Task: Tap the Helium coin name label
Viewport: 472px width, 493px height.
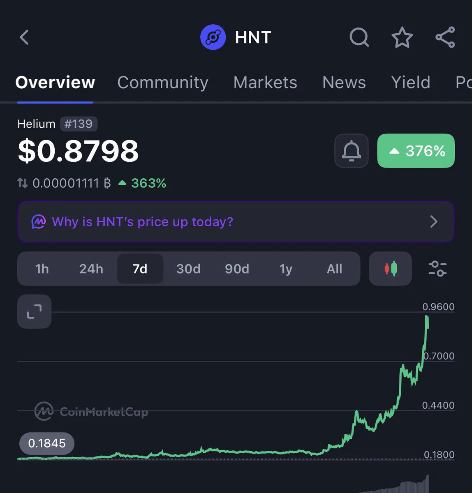Action: (36, 124)
